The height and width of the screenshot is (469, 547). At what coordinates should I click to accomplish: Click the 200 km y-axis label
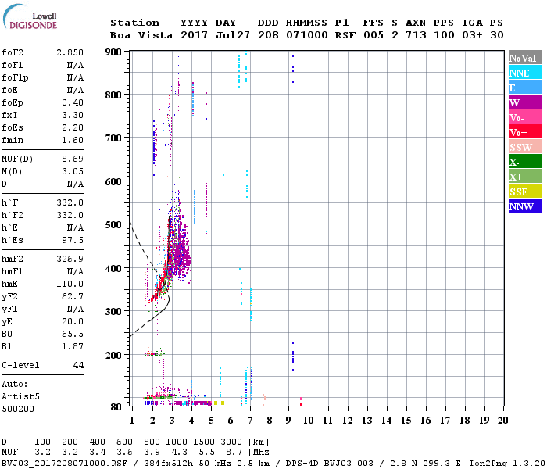pos(113,355)
